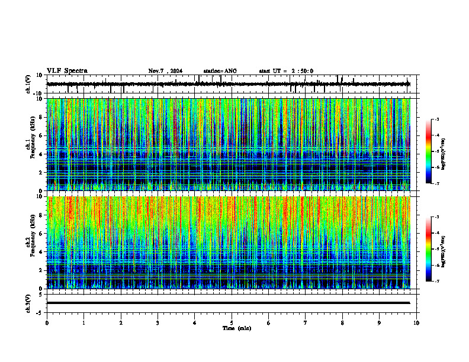Click the ch.1 color bar 'log(PSD)' label

coord(444,154)
